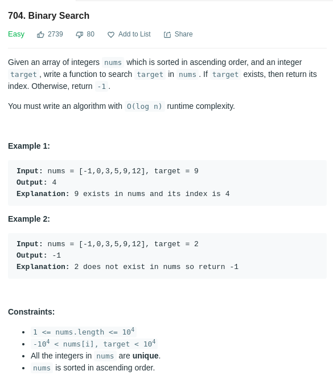Click the heart Add to List icon
The image size is (333, 383).
click(x=111, y=35)
